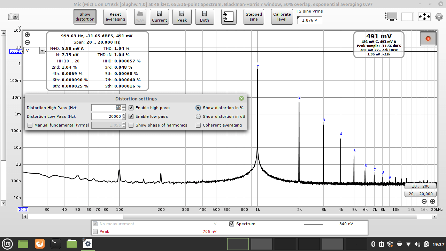Edit the FS sine Vrms field
Image resolution: width=446 pixels, height=251 pixels.
tap(309, 20)
